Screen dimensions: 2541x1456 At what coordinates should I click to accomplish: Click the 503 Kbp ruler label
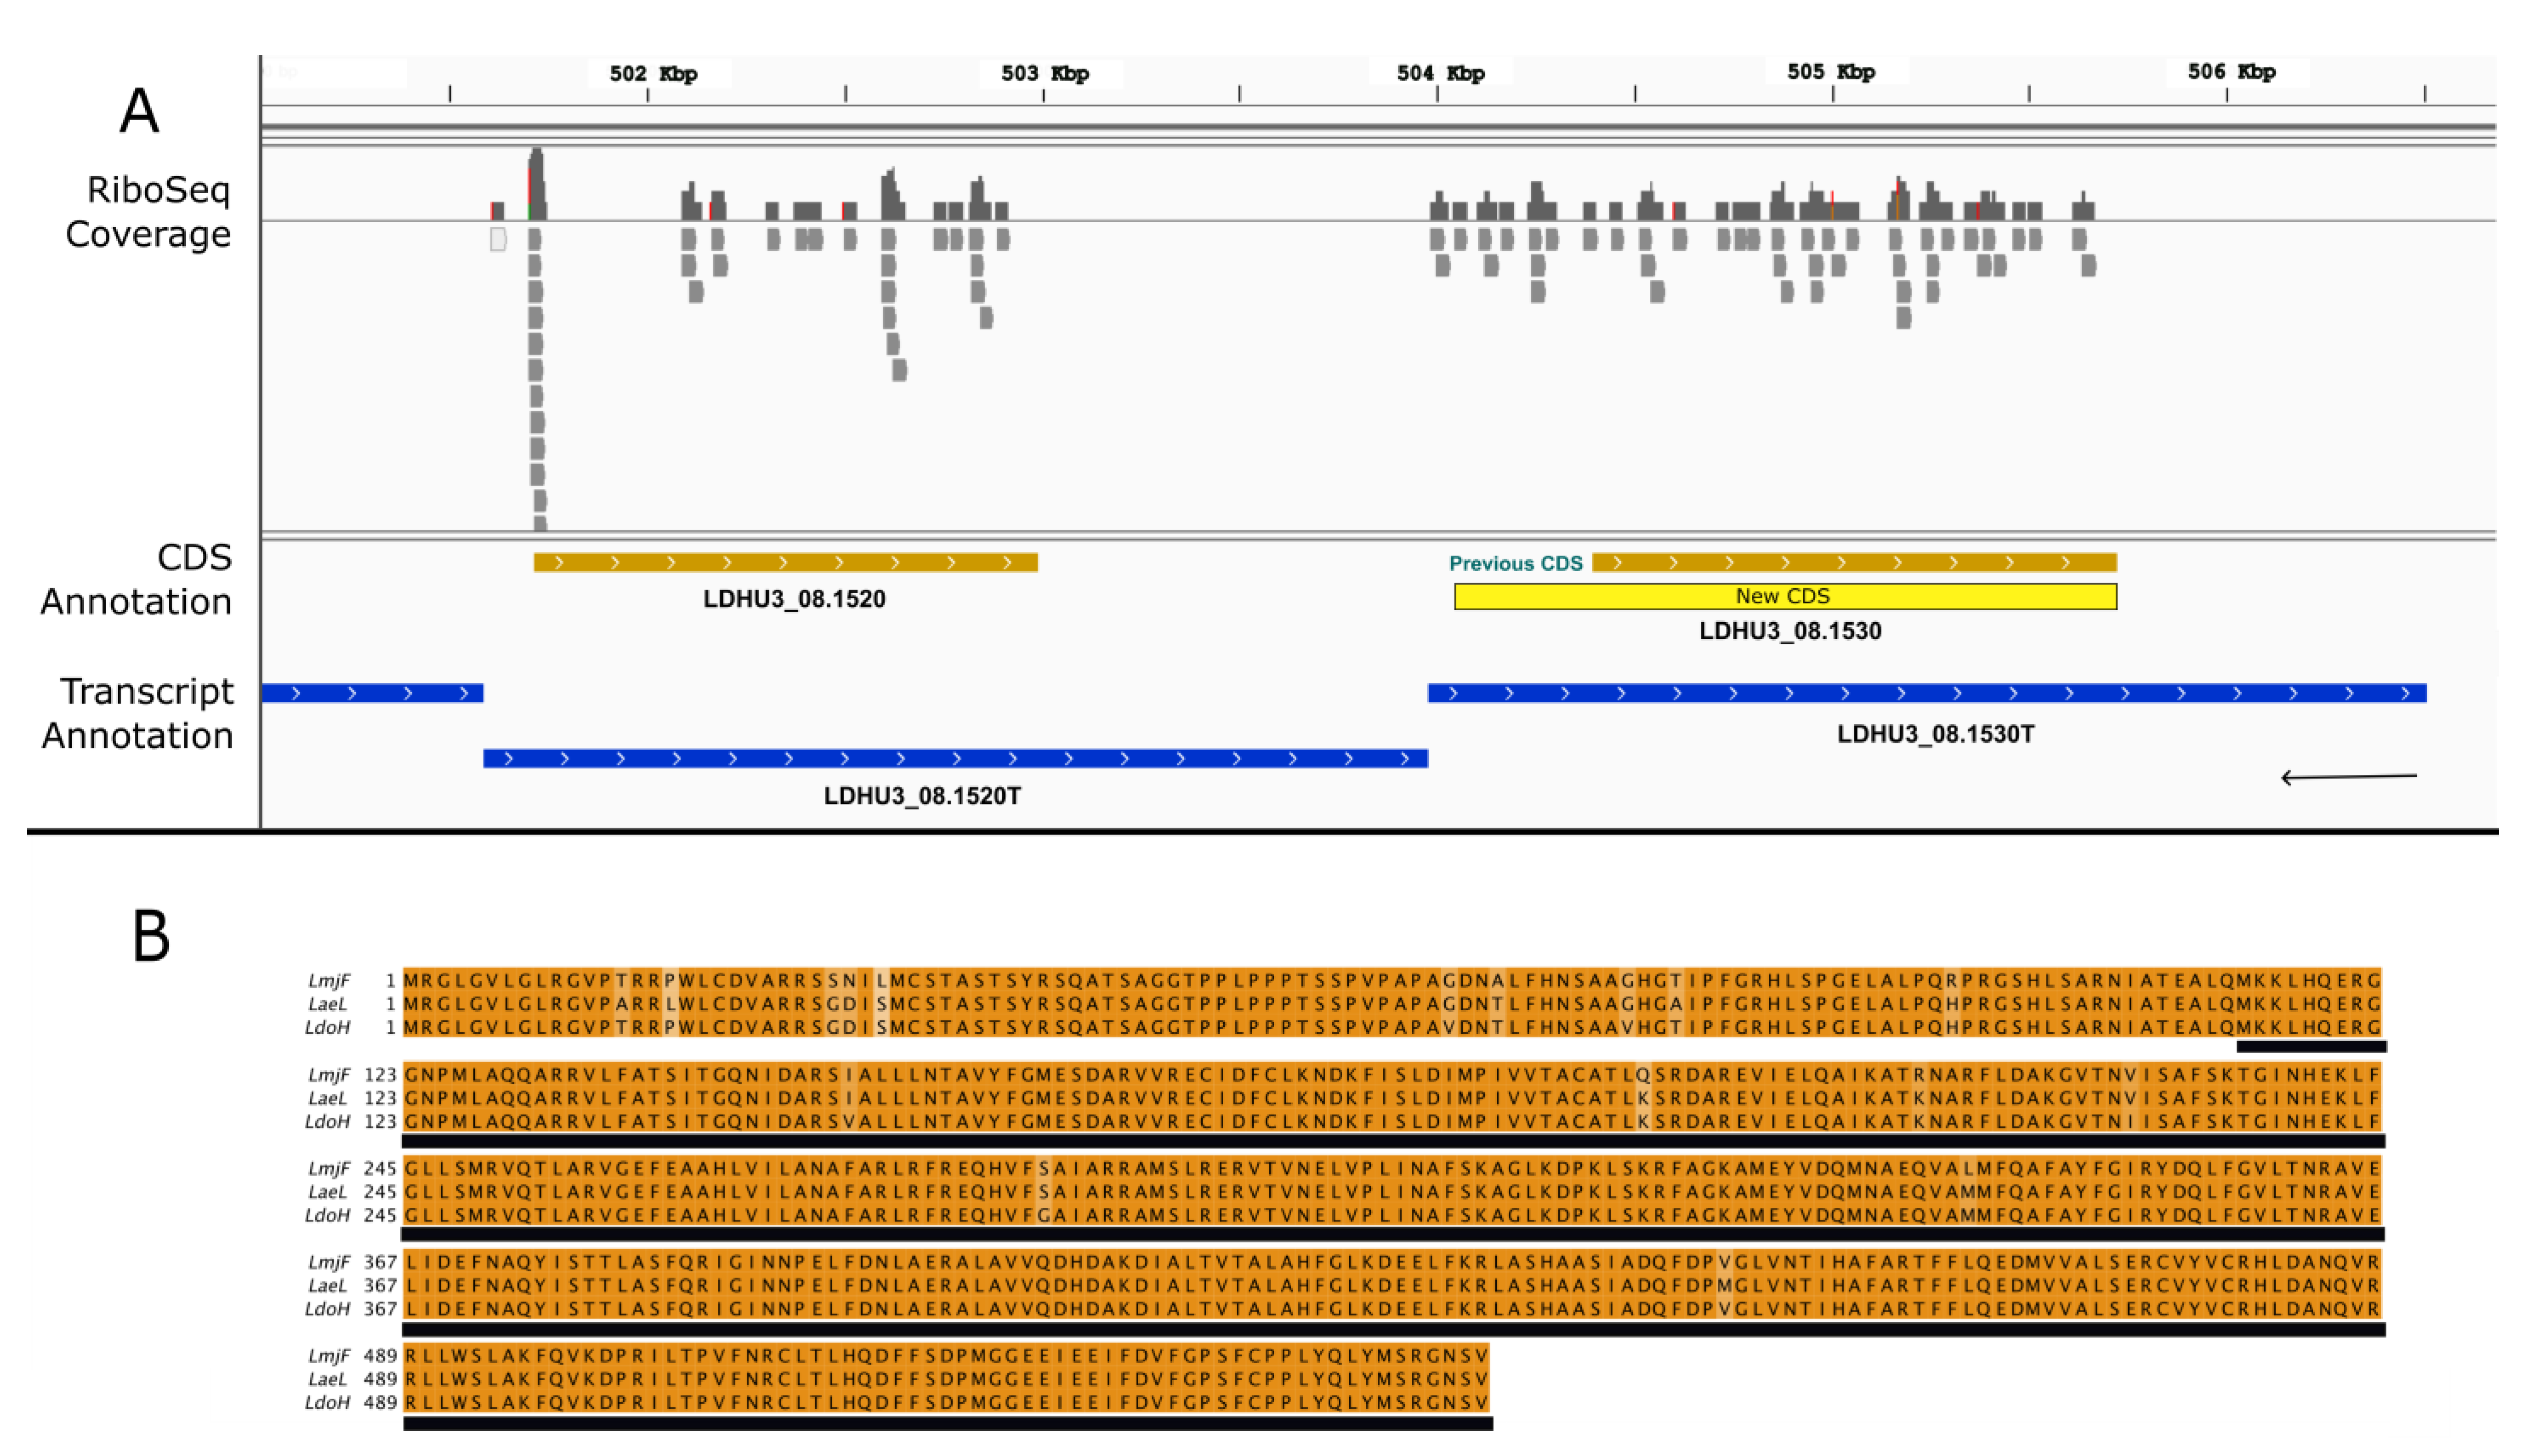tap(1045, 74)
